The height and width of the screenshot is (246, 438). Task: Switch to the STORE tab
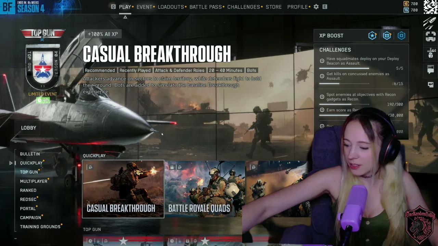(274, 7)
